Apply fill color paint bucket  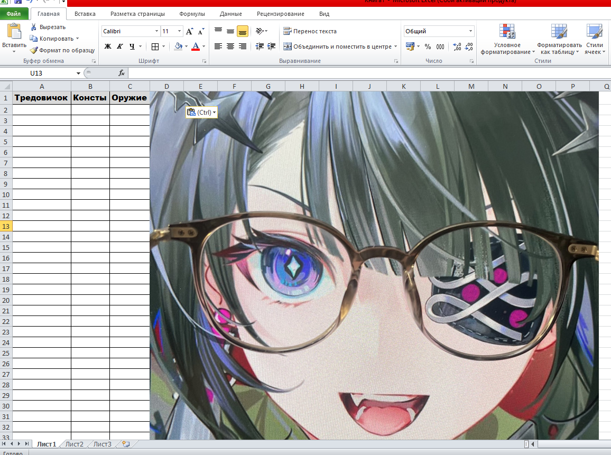(x=179, y=47)
